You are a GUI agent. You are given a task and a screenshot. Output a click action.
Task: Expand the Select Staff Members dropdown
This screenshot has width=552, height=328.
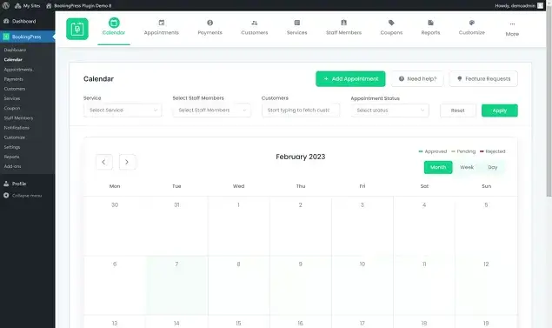tap(211, 110)
